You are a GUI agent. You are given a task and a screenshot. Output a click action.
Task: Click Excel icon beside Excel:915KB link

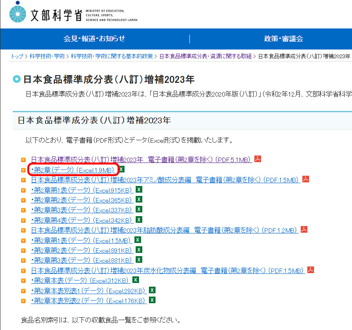[x=139, y=190]
